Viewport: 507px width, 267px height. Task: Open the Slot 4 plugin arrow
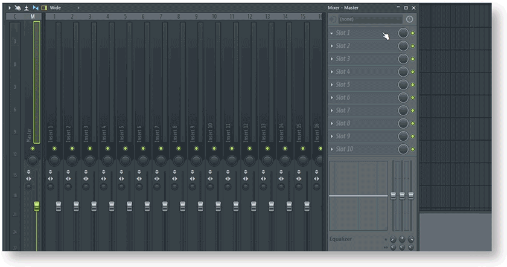[x=331, y=72]
